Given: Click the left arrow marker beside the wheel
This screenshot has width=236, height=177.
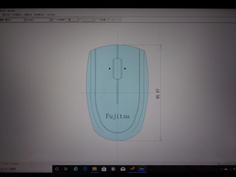Looking at the screenshot, I should [x=109, y=69].
